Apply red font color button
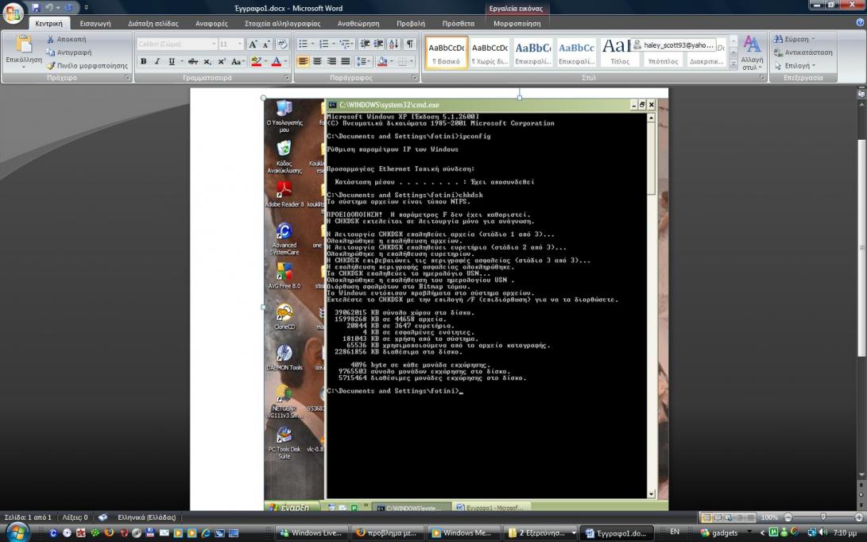The height and width of the screenshot is (542, 867). 276,61
